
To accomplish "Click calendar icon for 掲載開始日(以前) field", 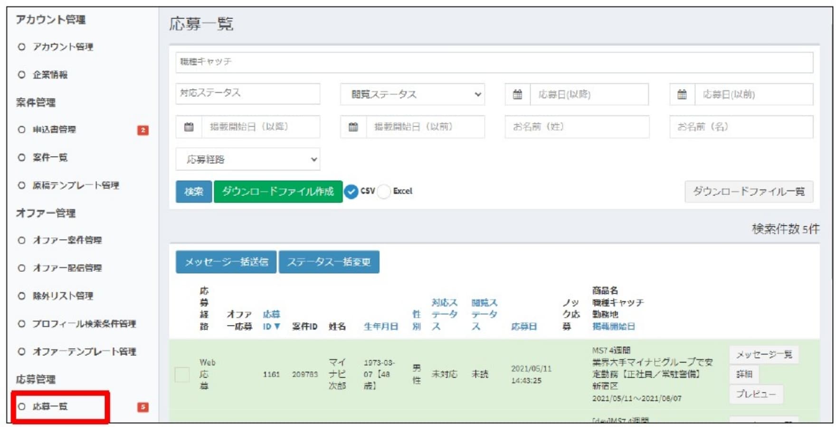I will tap(353, 127).
